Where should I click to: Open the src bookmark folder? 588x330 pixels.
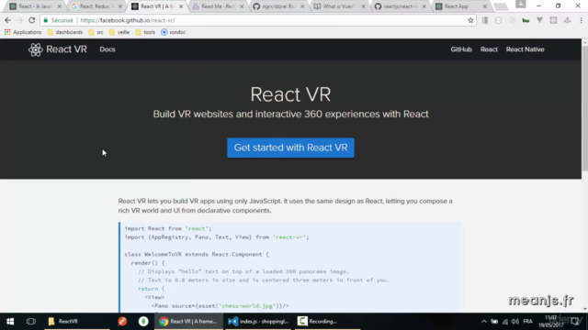click(96, 32)
